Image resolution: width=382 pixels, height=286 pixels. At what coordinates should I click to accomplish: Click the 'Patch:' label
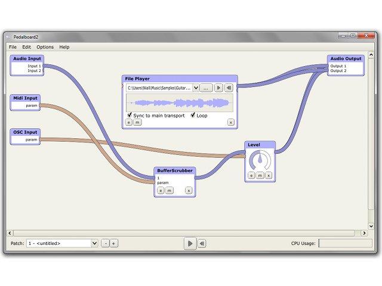(17, 243)
